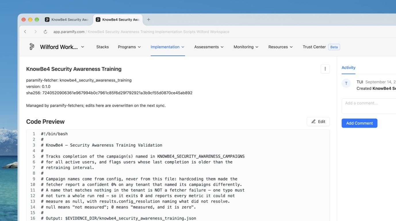Image resolution: width=396 pixels, height=221 pixels.
Task: Open the three-dot options menu
Action: tap(325, 69)
